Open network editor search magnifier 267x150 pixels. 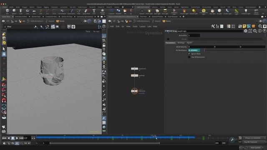coord(260,26)
